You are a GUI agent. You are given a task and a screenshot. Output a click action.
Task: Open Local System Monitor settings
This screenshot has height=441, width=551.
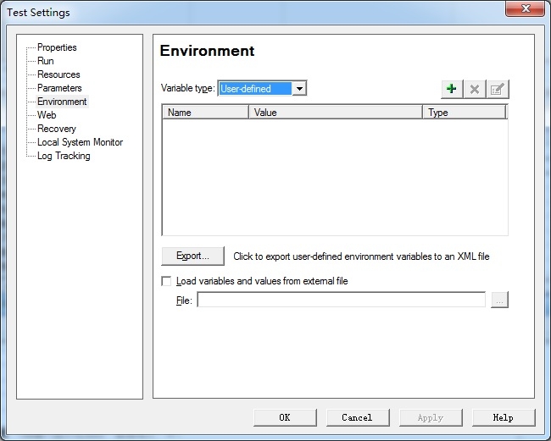pyautogui.click(x=81, y=142)
